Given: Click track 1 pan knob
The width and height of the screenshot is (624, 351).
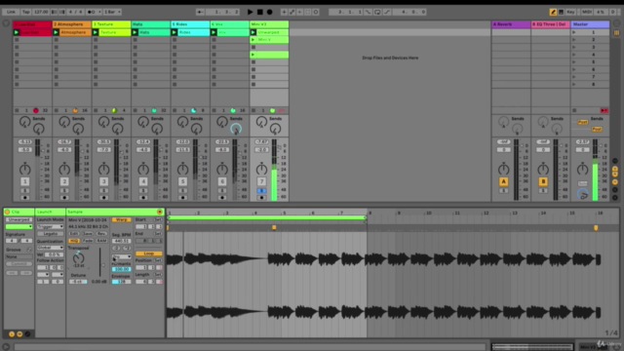Looking at the screenshot, I should pyautogui.click(x=24, y=169).
